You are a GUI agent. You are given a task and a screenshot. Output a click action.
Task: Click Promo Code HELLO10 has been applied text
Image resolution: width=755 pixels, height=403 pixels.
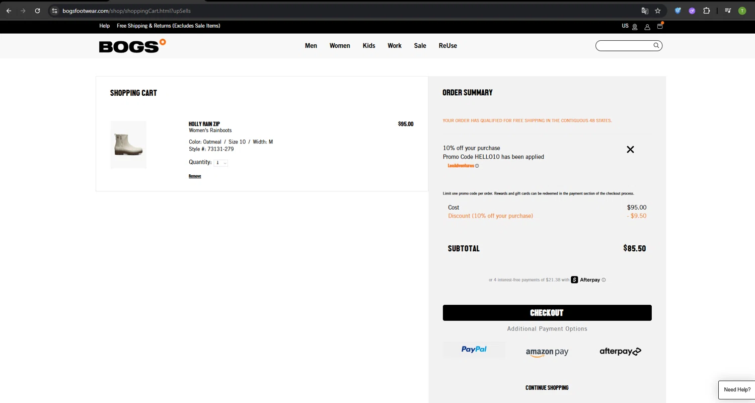[x=493, y=157]
